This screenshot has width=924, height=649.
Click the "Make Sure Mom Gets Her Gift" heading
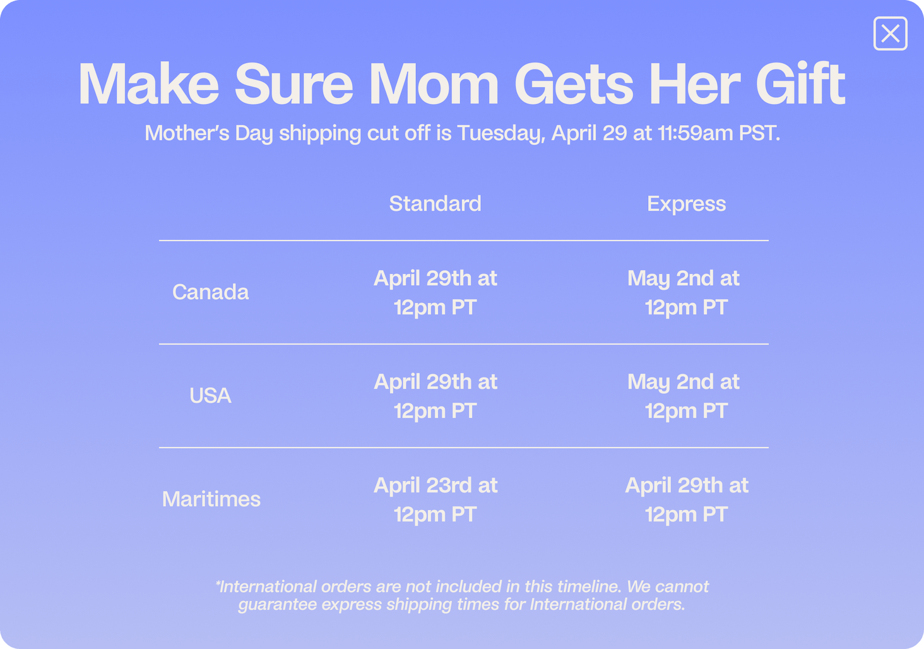tap(461, 84)
